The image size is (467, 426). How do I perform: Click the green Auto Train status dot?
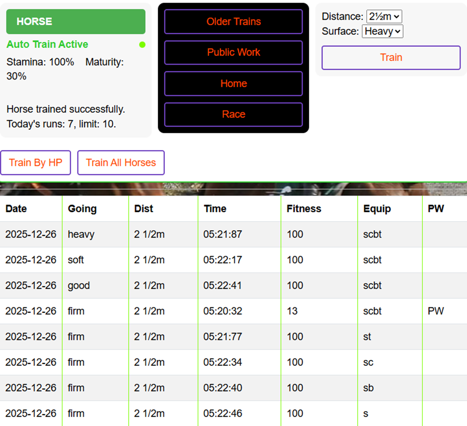(x=142, y=45)
